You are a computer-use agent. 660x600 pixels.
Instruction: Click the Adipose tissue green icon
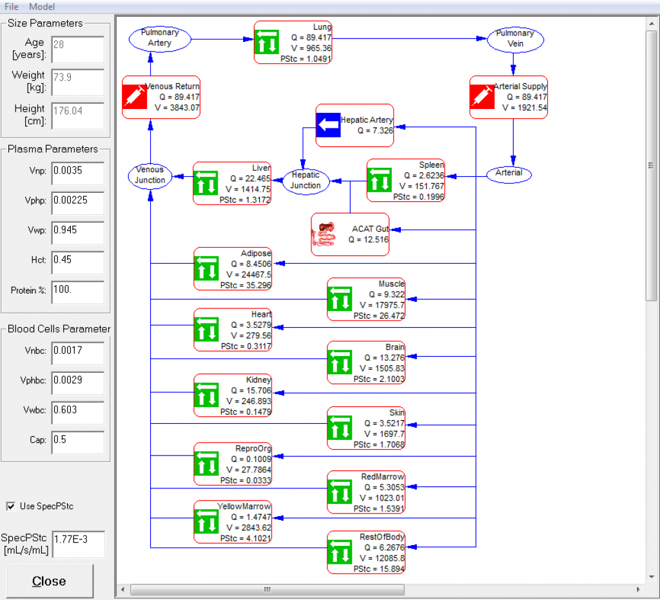coord(206,268)
